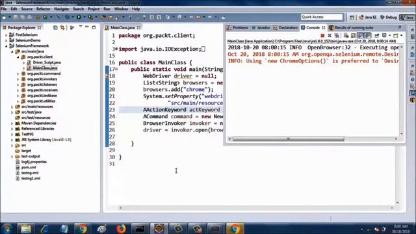Viewport: 416px width, 234px height.
Task: Remove all terminated launches in Console
Action: [x=337, y=36]
